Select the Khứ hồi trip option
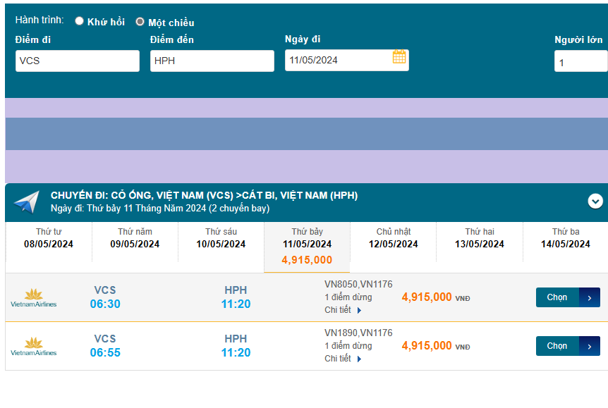The width and height of the screenshot is (608, 408). 78,21
